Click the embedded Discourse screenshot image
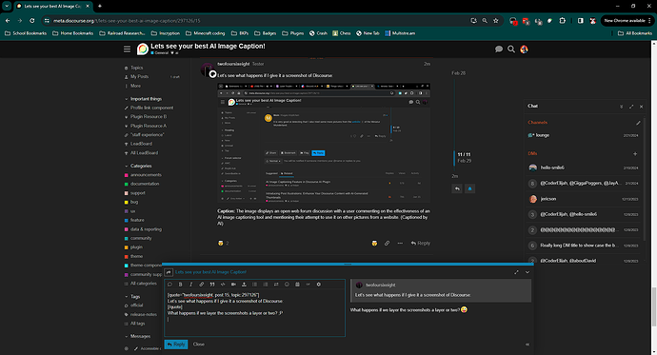Screen dimensions: 657x355 coord(324,143)
